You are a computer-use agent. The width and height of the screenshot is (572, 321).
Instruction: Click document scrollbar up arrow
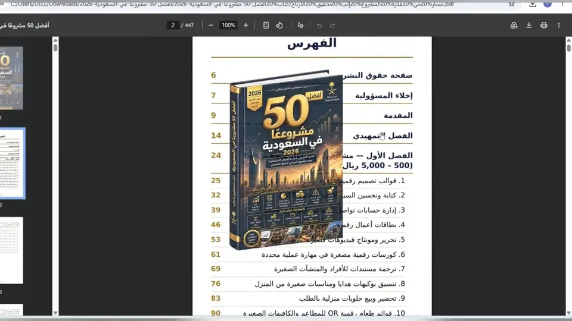[568, 39]
